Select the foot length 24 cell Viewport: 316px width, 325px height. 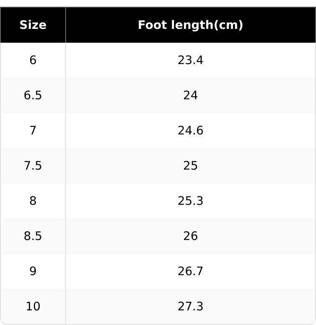(x=190, y=95)
